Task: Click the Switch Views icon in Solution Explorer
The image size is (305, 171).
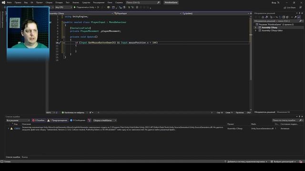Action: (266, 17)
